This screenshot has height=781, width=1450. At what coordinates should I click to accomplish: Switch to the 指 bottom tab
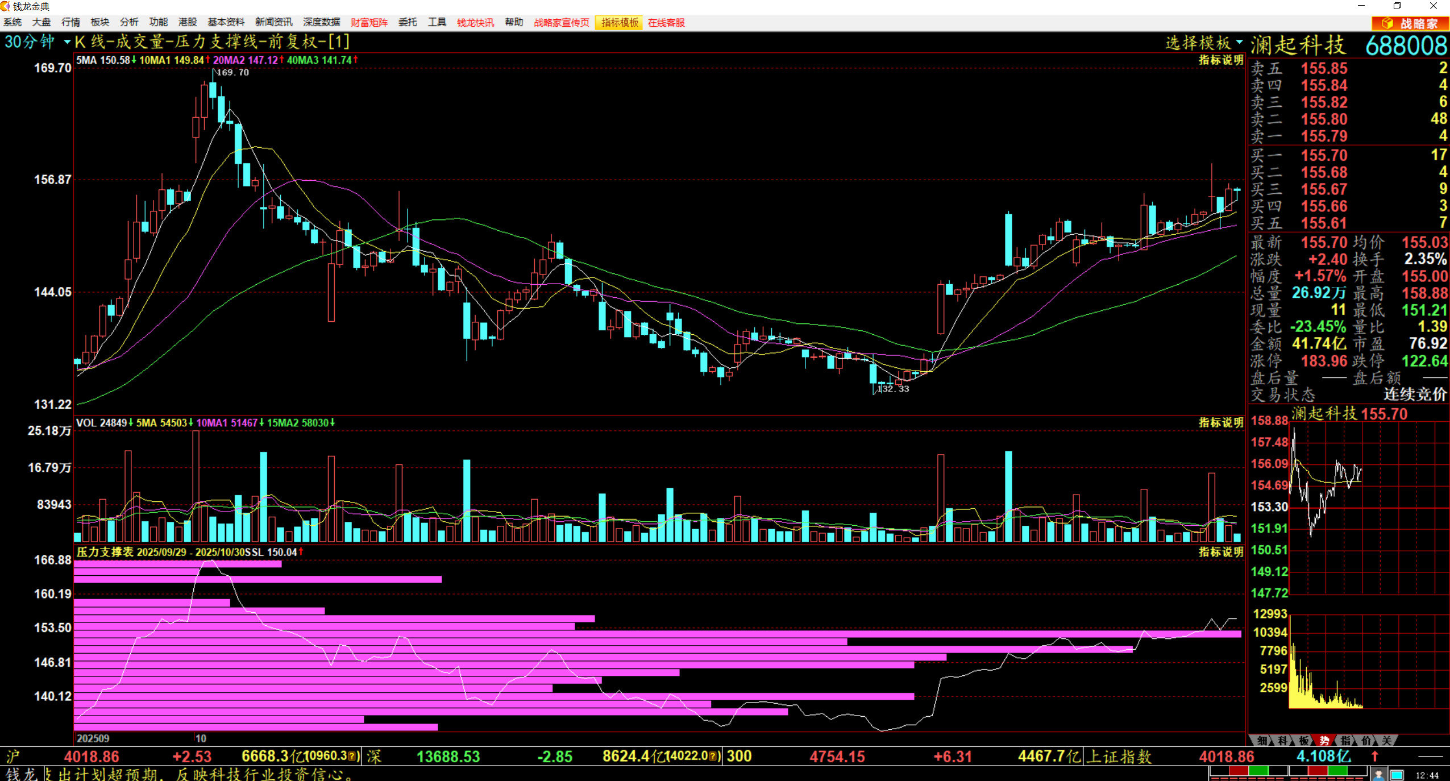pos(1345,741)
